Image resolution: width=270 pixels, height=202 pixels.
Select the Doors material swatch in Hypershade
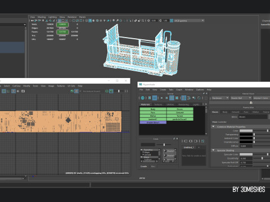pyautogui.click(x=180, y=109)
